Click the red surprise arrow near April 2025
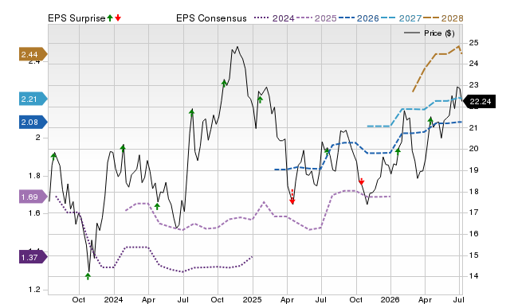Image resolution: width=510 pixels, height=304 pixels. pyautogui.click(x=292, y=197)
